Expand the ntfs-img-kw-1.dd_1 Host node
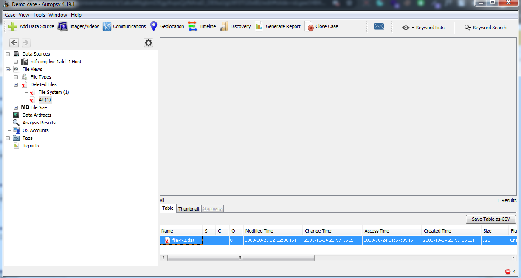The width and height of the screenshot is (521, 278). (x=16, y=62)
